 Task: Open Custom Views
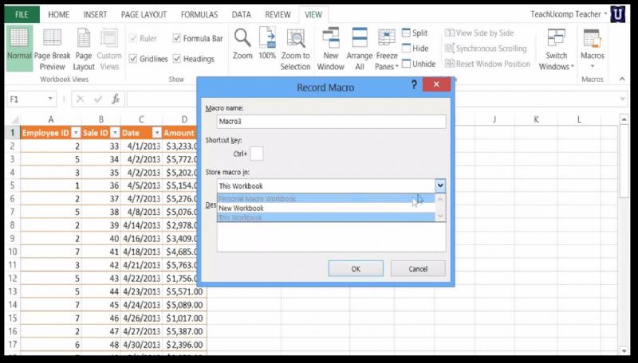click(x=109, y=49)
